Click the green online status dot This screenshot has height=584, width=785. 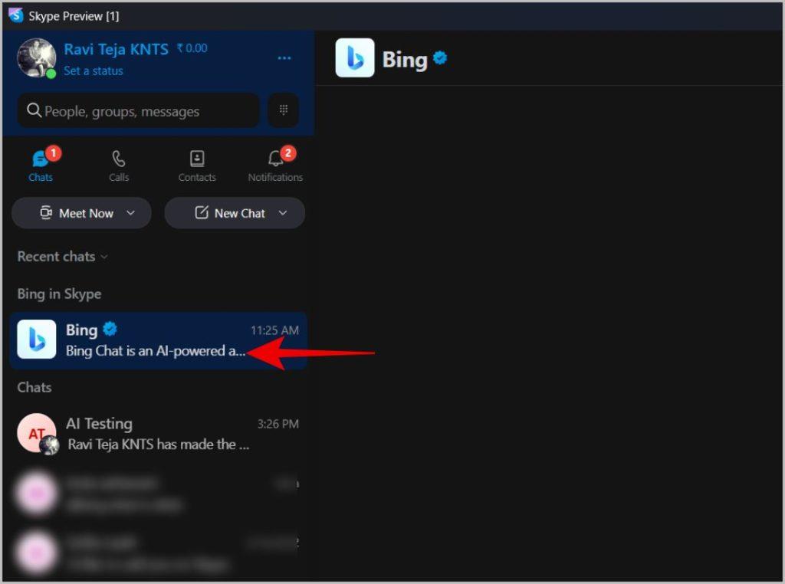coord(51,74)
